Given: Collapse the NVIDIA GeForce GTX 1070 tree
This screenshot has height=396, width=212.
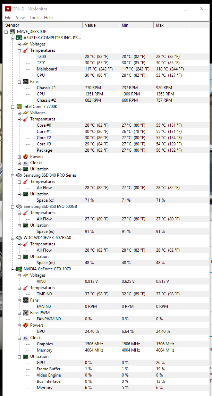Looking at the screenshot, I should click(13, 269).
